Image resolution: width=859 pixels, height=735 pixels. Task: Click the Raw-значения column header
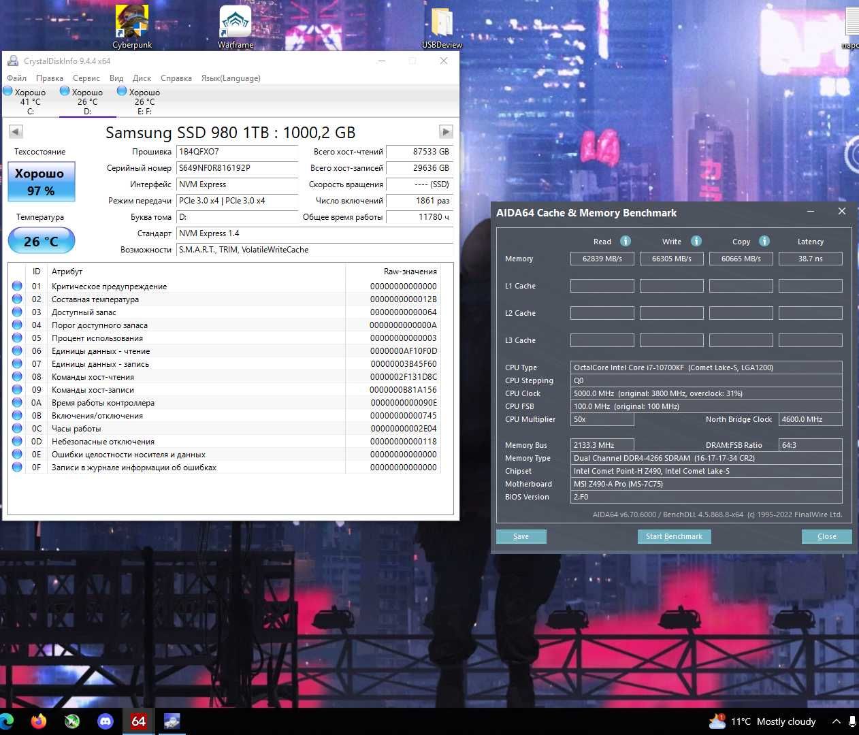[393, 271]
